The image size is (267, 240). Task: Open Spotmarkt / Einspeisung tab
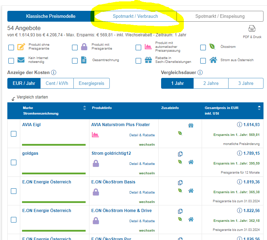[220, 16]
